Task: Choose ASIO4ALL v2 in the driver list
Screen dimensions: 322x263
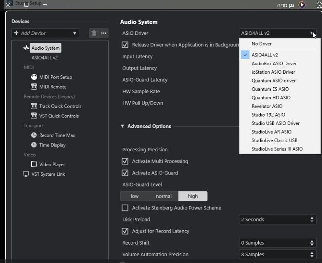Action: (x=280, y=55)
